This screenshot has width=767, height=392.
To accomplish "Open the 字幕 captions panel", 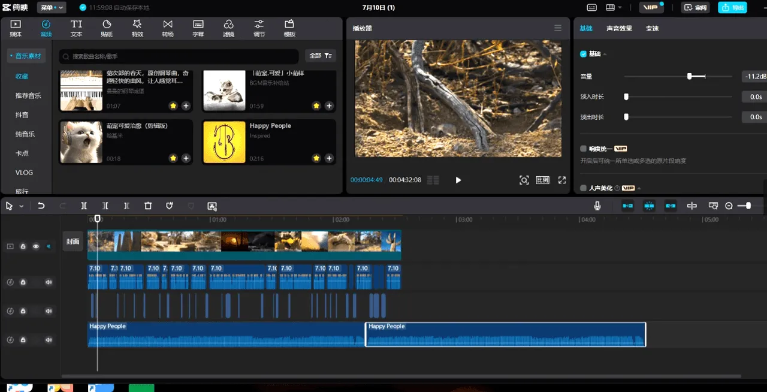I will point(198,28).
